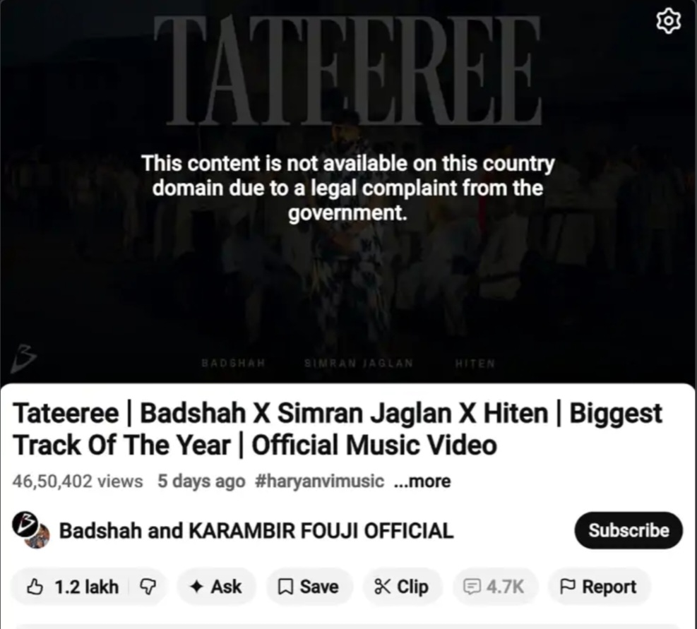Click the blocked video message area
The height and width of the screenshot is (629, 697).
point(347,188)
